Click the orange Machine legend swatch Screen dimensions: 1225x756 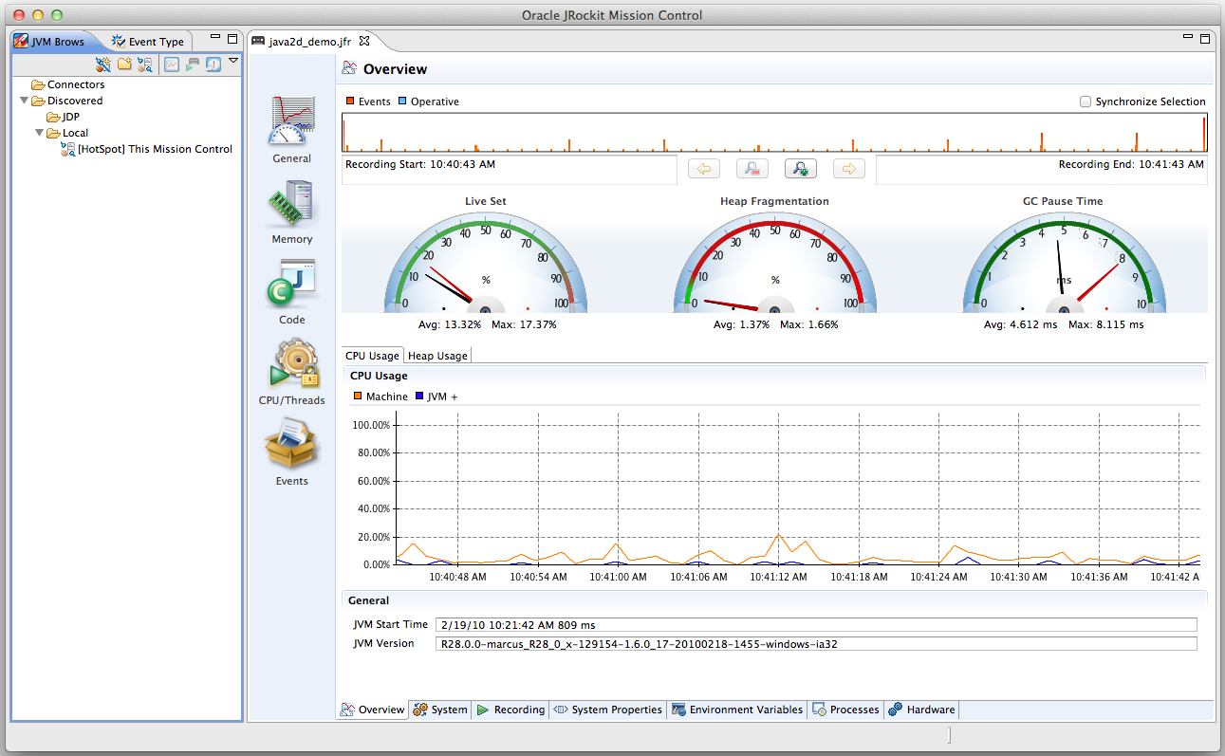(358, 396)
